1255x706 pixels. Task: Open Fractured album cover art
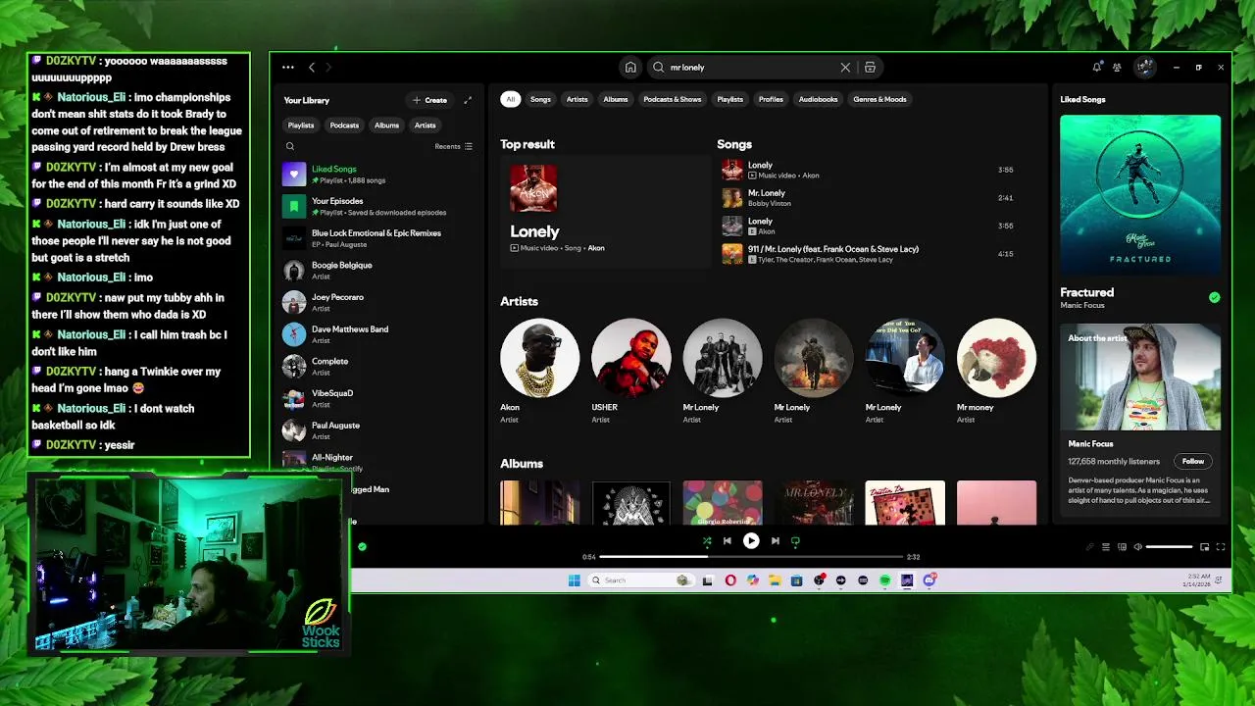pos(1140,195)
